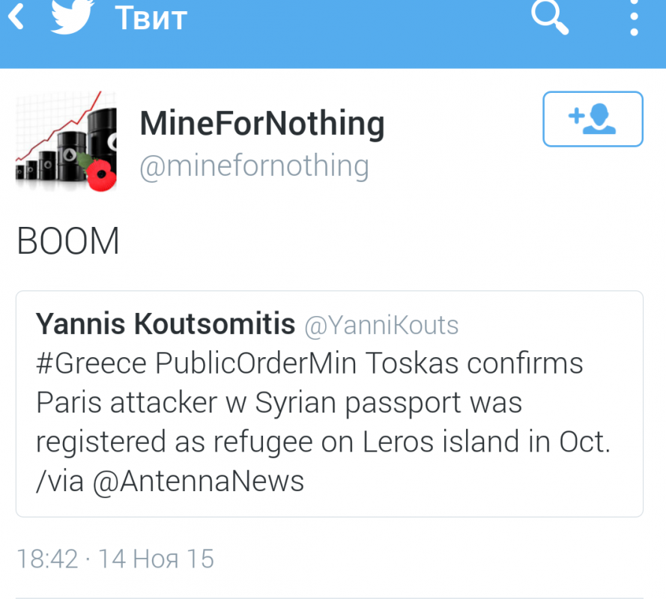
Task: Open the three-dot overflow menu
Action: click(634, 17)
